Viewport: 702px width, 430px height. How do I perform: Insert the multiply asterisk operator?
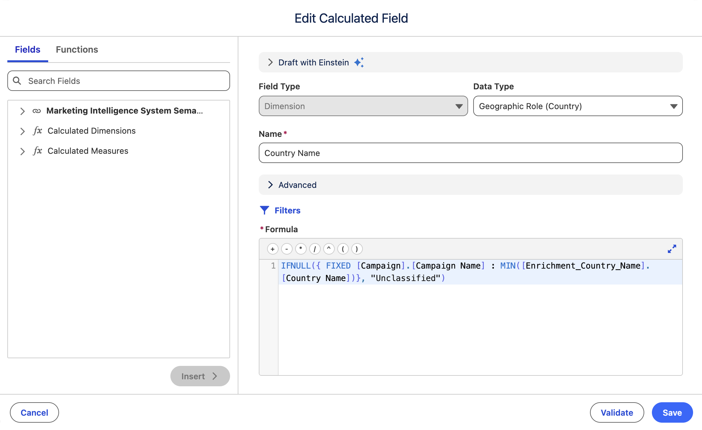(301, 249)
